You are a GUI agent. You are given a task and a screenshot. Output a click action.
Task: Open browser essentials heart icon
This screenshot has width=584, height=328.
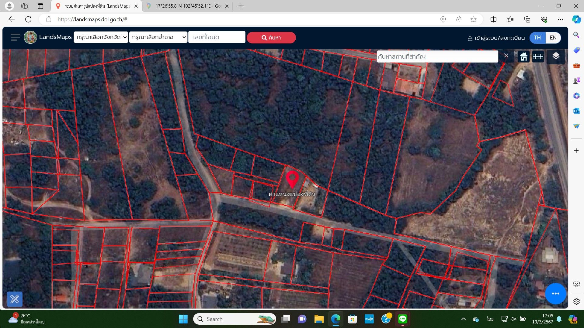pos(544,19)
